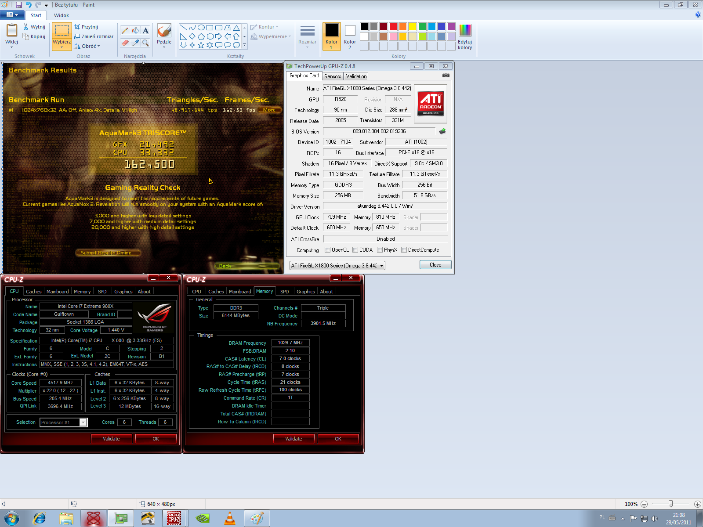This screenshot has height=527, width=703.
Task: Expand the Customize Quick Access Toolbar arrow
Action: 46,5
